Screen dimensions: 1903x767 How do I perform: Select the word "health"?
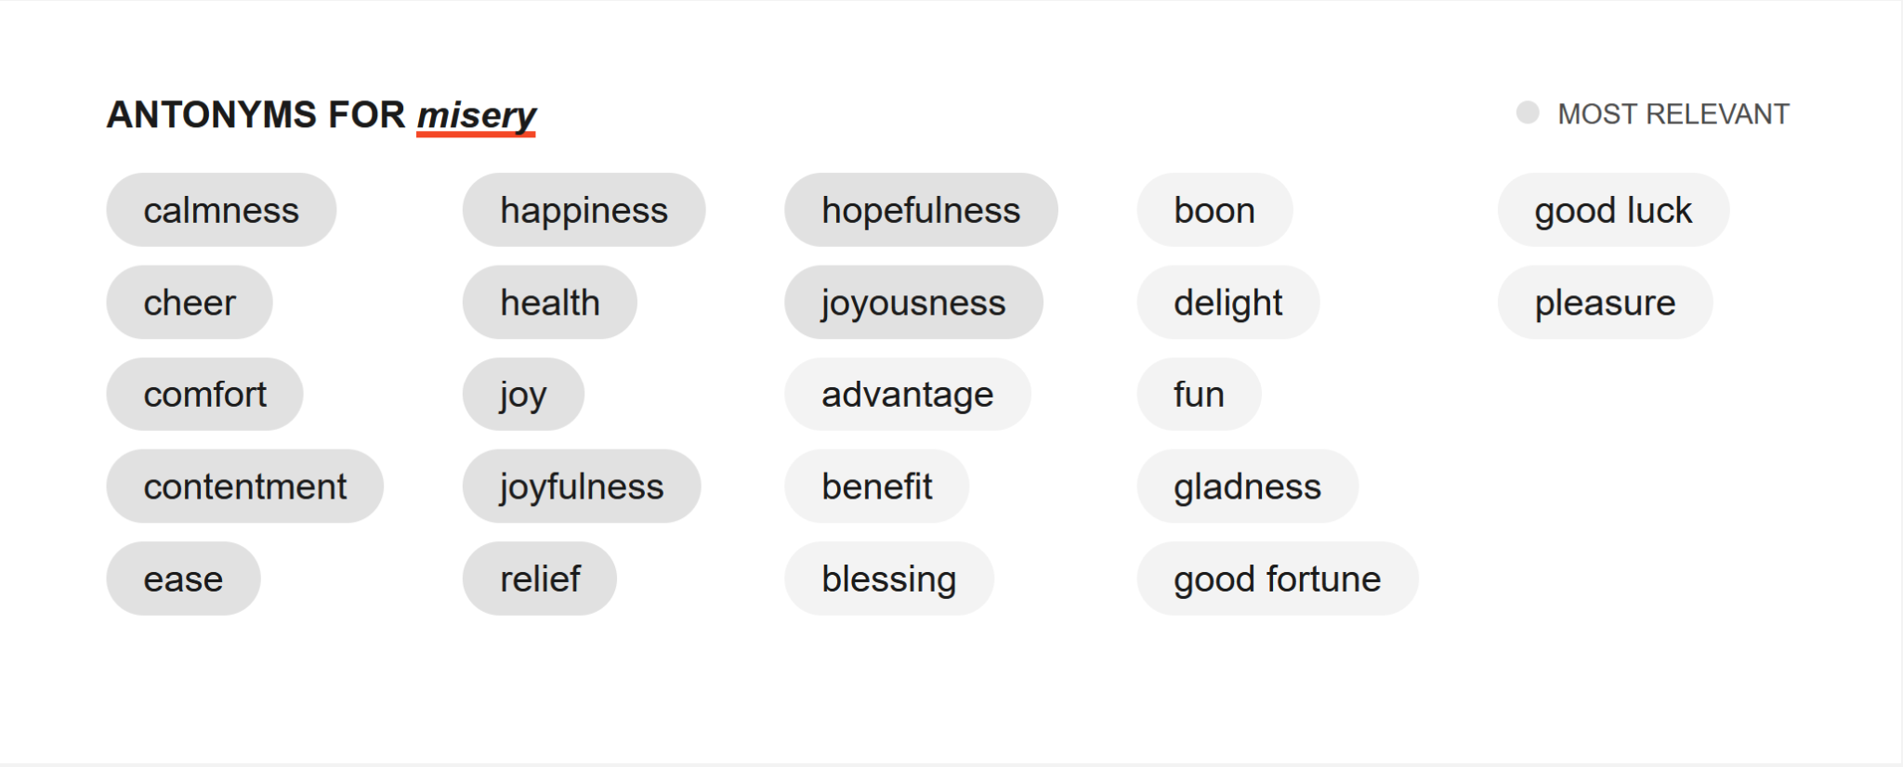548,302
